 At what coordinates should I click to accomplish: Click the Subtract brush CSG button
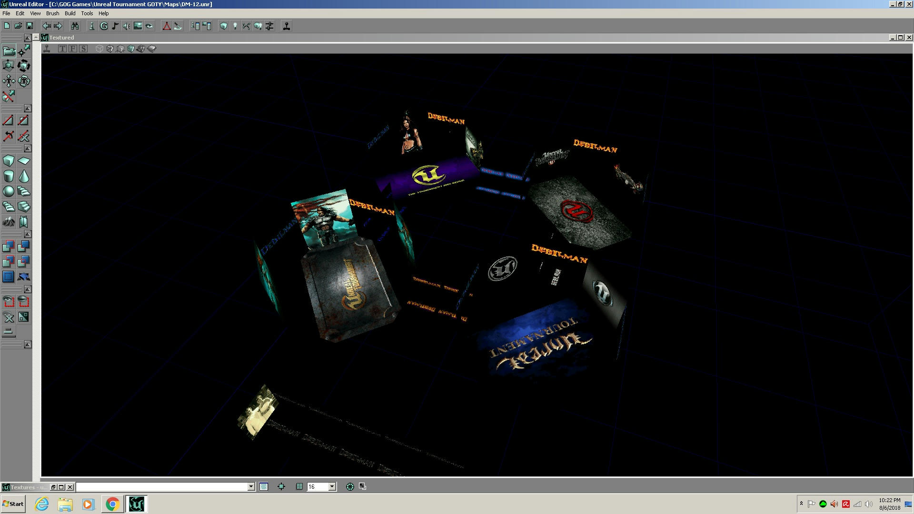[x=24, y=246]
